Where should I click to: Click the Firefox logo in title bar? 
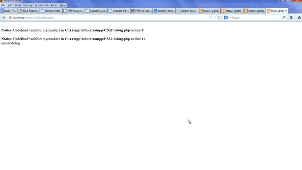[1, 1]
